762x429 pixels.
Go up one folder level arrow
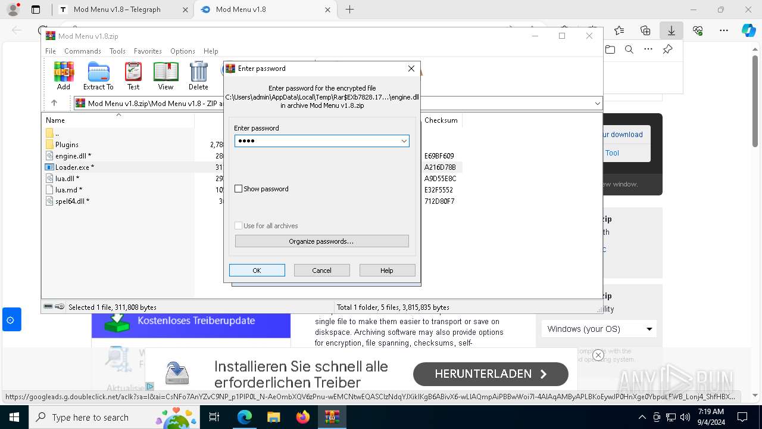point(54,103)
